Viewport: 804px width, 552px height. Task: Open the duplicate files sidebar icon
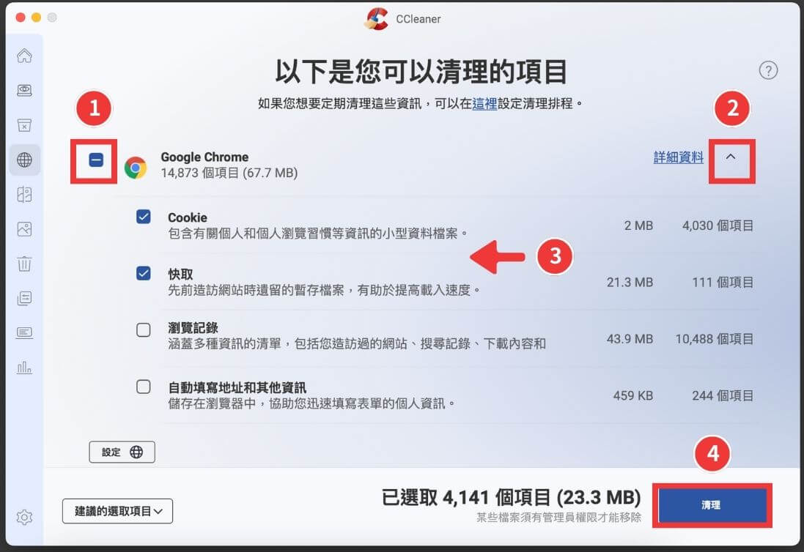(x=24, y=195)
